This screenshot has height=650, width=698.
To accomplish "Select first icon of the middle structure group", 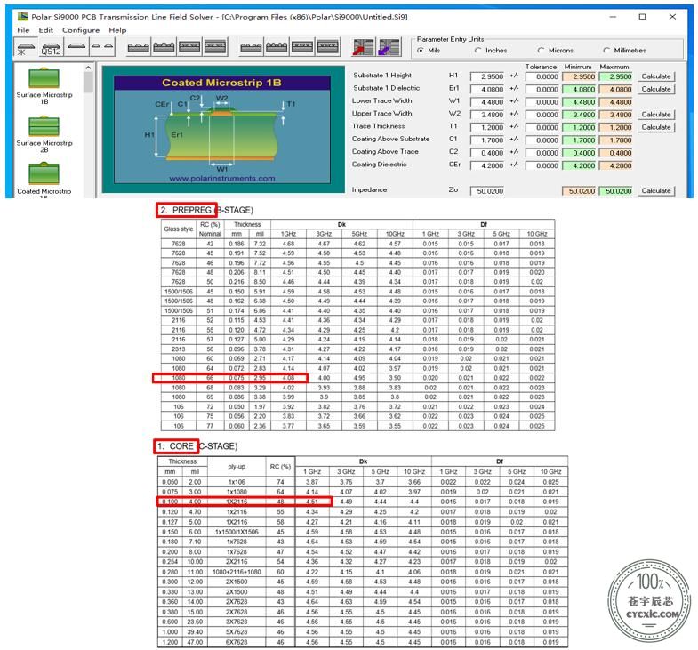I will [x=138, y=47].
